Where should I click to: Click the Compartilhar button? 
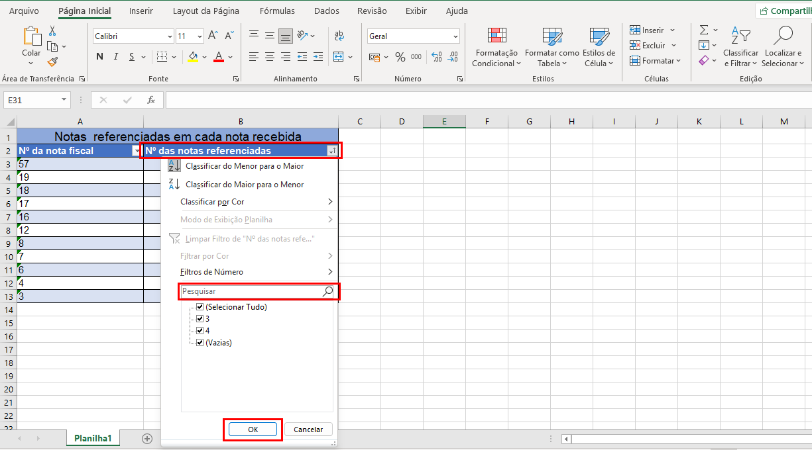[x=784, y=11]
